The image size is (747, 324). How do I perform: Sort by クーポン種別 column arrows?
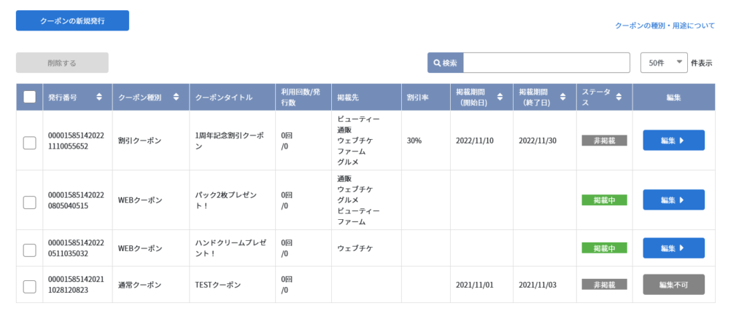(x=176, y=97)
